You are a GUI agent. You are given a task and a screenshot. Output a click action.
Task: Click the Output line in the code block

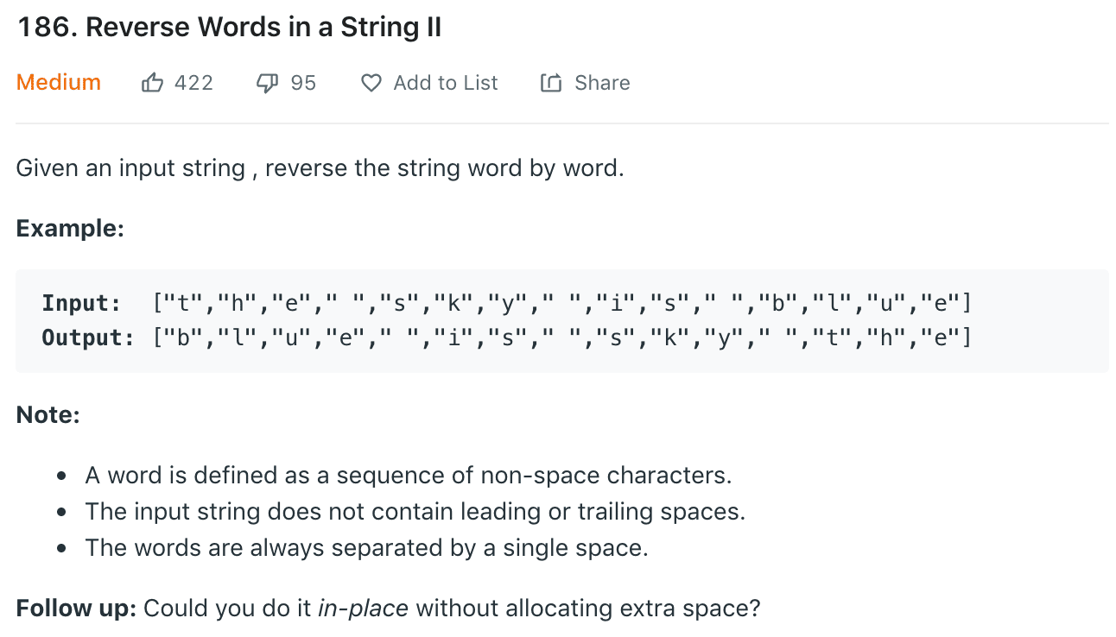coord(506,337)
